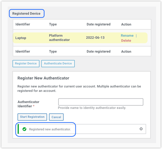Click the Type header in top table row
The height and width of the screenshot is (149, 162).
point(53,24)
